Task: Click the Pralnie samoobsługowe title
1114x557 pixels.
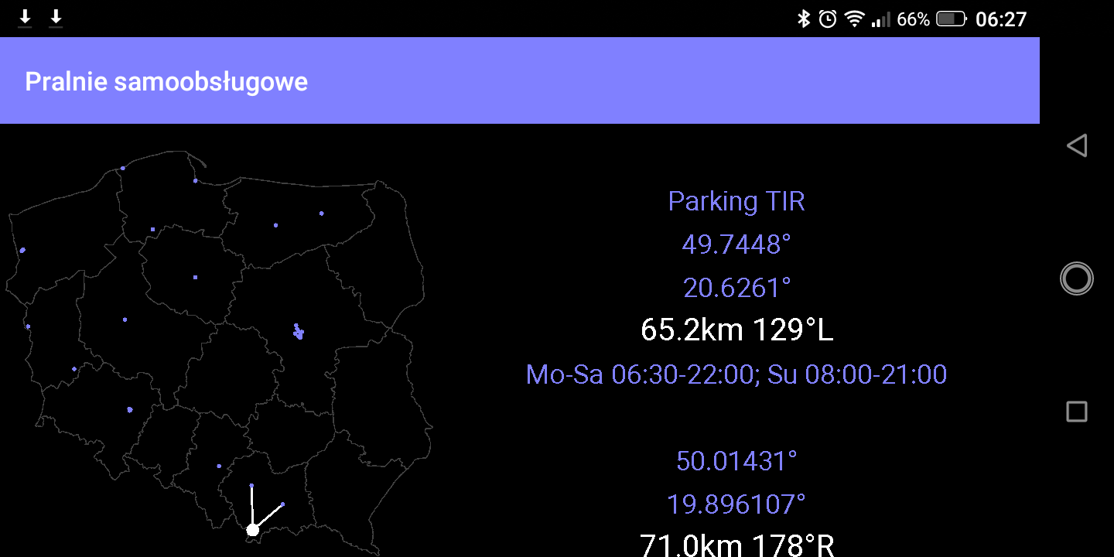Action: tap(166, 81)
